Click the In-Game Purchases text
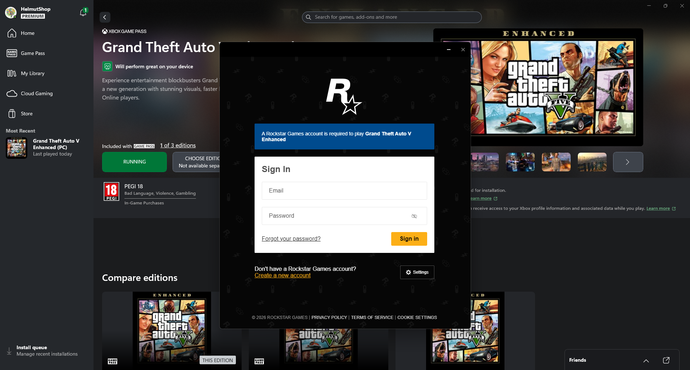The image size is (690, 370). 144,203
